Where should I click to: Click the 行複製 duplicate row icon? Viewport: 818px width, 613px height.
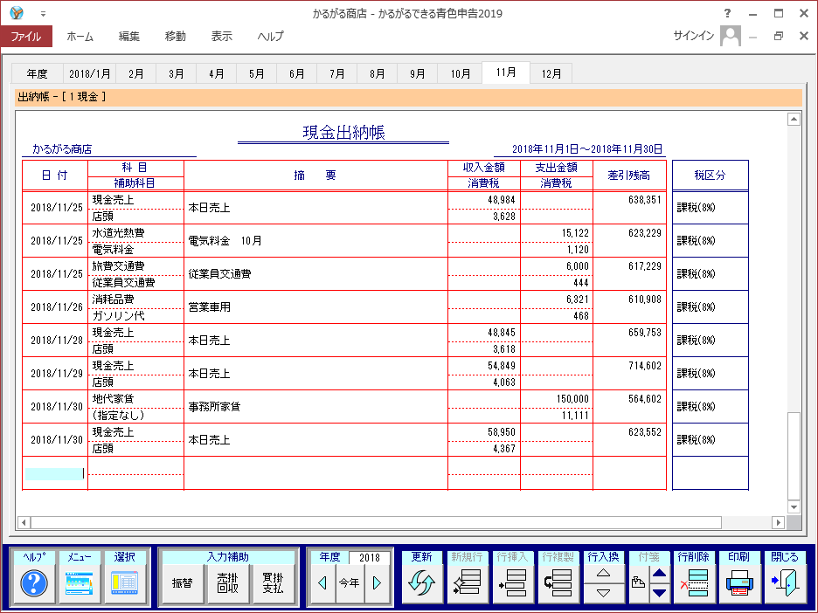(558, 583)
